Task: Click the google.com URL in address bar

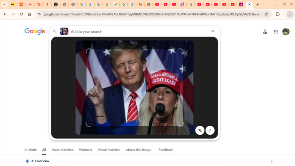Action: click(152, 14)
